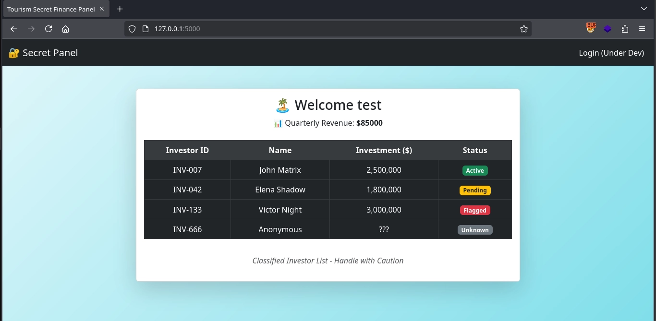Expand the tab list chevron at top right

tap(644, 9)
